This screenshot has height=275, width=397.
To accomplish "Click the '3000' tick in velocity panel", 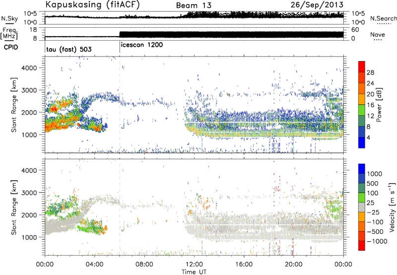I will click(x=29, y=193).
